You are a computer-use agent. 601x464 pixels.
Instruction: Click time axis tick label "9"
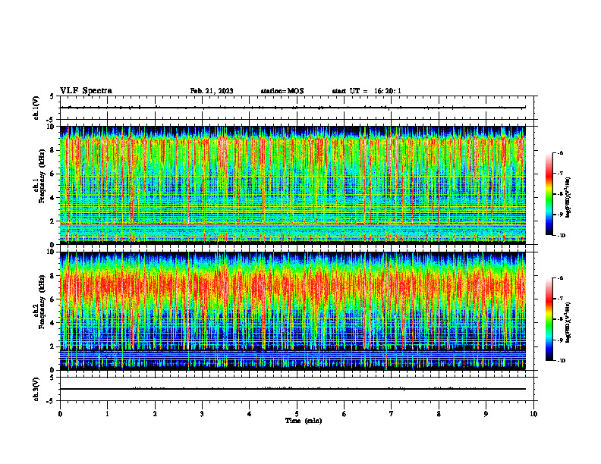[x=486, y=414]
